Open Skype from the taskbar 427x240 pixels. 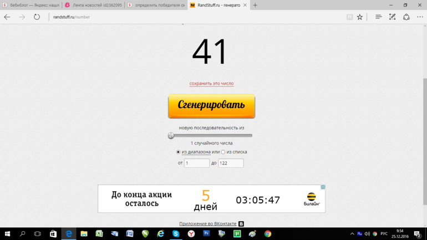pyautogui.click(x=176, y=234)
